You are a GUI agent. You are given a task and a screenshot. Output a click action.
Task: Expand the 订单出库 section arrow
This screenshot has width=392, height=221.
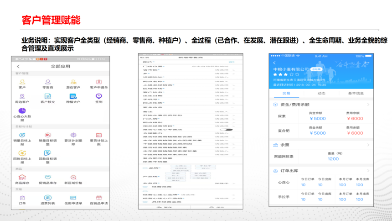pos(368,171)
